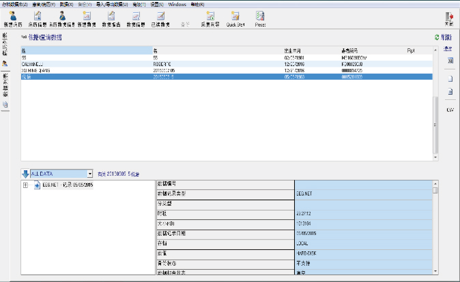
Task: Click the CSV export icon at right
Action: coord(450,110)
